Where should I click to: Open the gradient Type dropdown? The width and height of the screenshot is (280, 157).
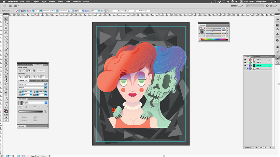click(46, 103)
